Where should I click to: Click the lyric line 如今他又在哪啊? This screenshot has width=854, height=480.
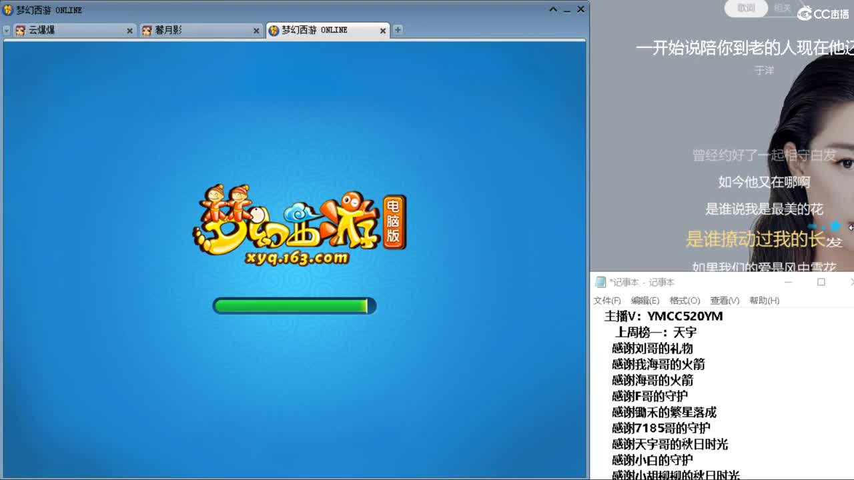click(764, 182)
